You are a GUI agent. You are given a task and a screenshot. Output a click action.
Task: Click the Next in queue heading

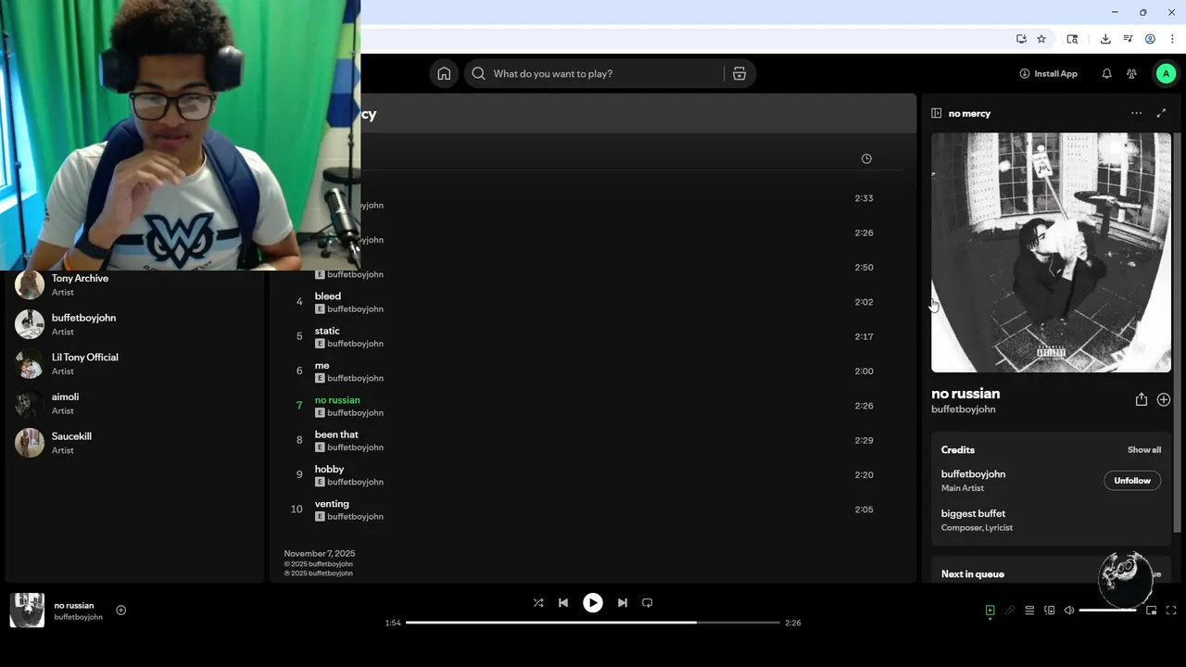coord(973,574)
